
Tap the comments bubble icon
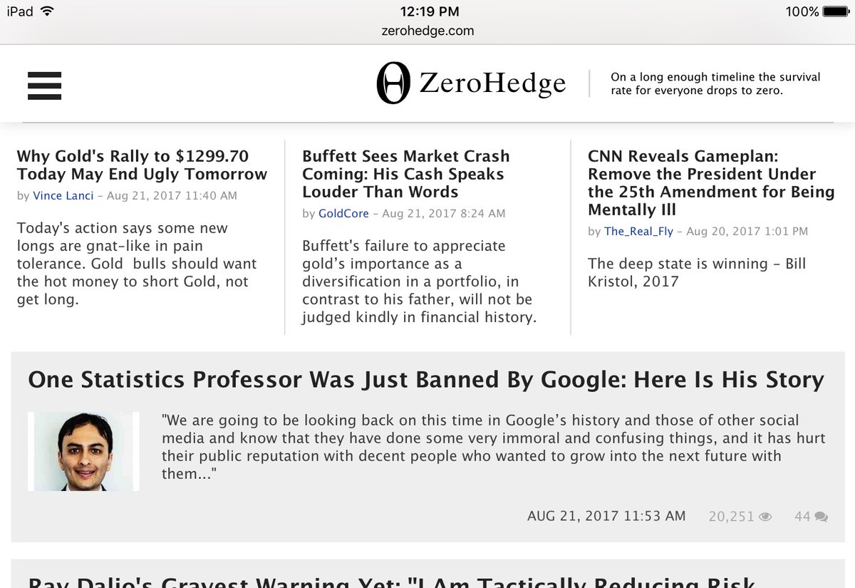click(x=821, y=517)
